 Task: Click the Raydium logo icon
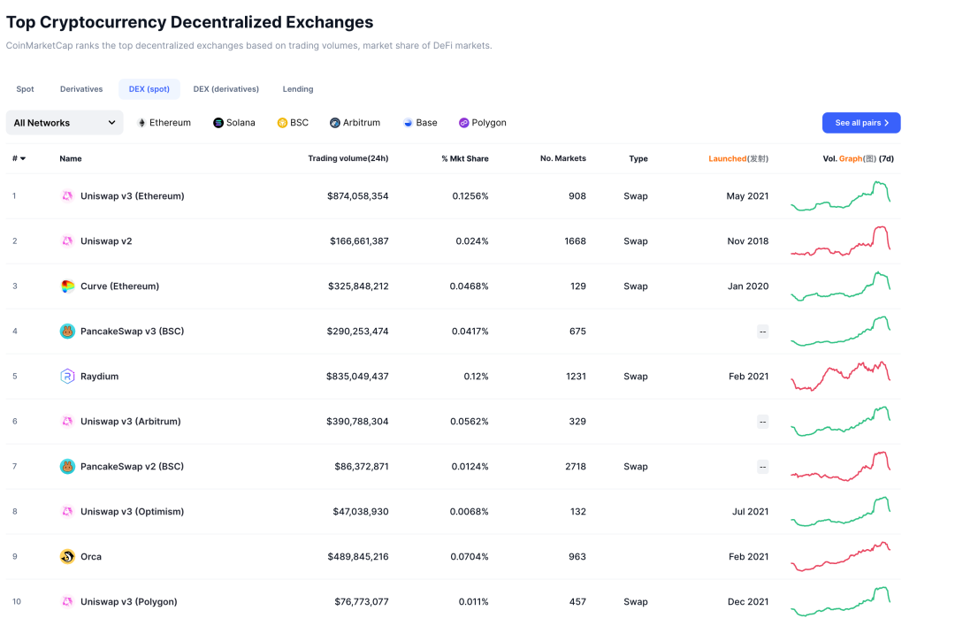(67, 377)
